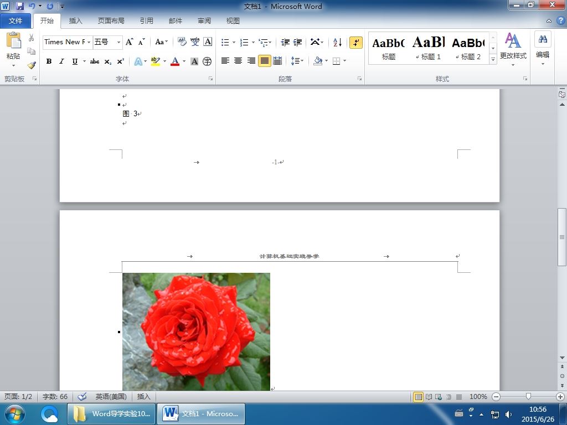The width and height of the screenshot is (567, 425).
Task: Open the 文件 File tab
Action: tap(16, 21)
